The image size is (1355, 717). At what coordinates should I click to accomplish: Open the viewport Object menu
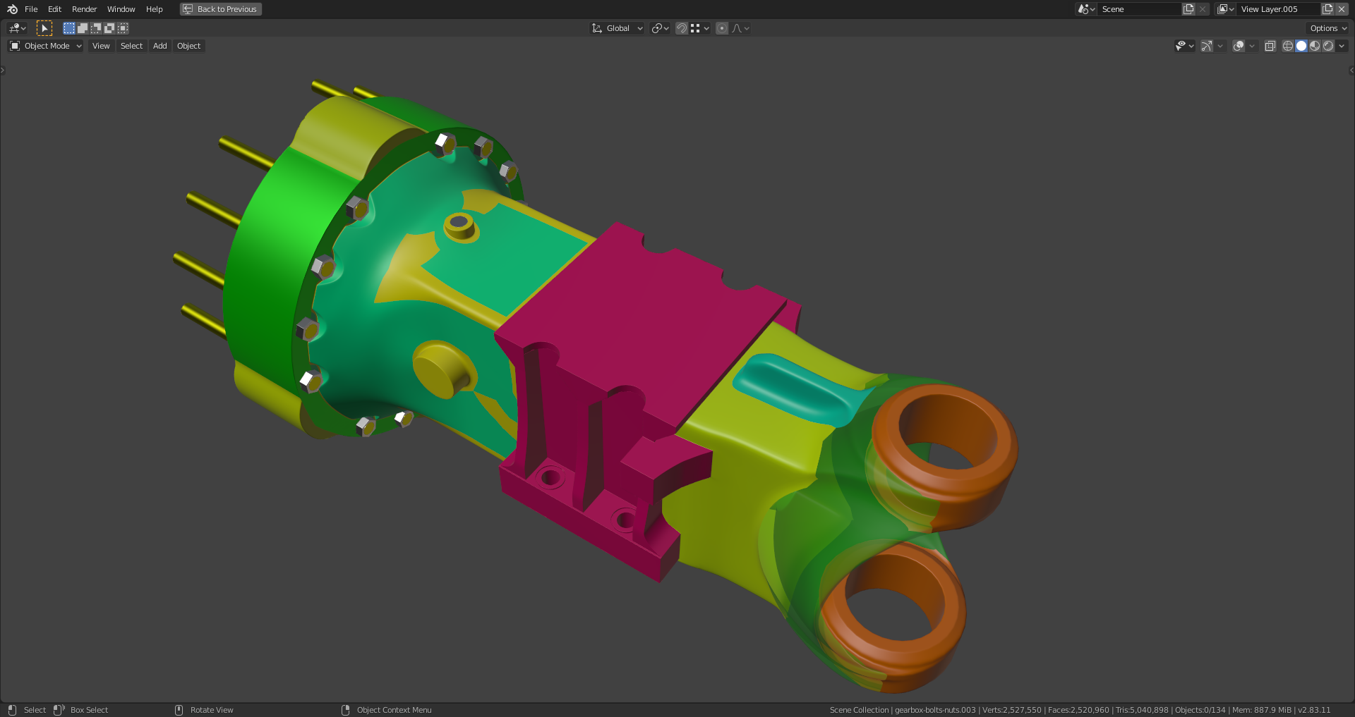188,46
